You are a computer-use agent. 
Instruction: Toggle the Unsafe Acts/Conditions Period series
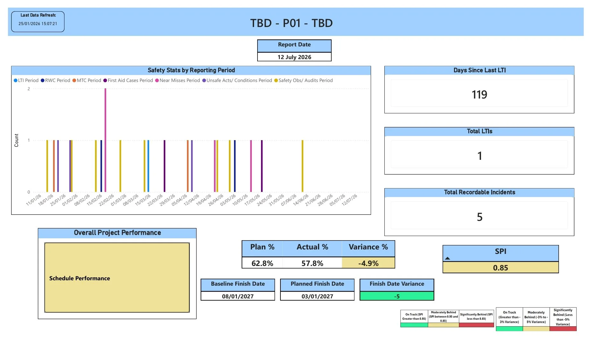coord(204,80)
